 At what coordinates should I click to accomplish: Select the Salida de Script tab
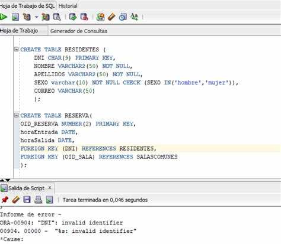click(x=26, y=188)
